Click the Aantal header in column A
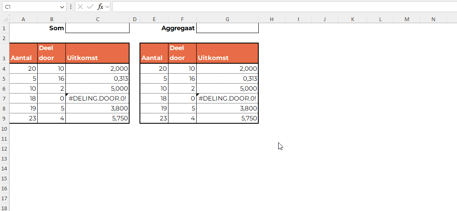 (x=23, y=53)
